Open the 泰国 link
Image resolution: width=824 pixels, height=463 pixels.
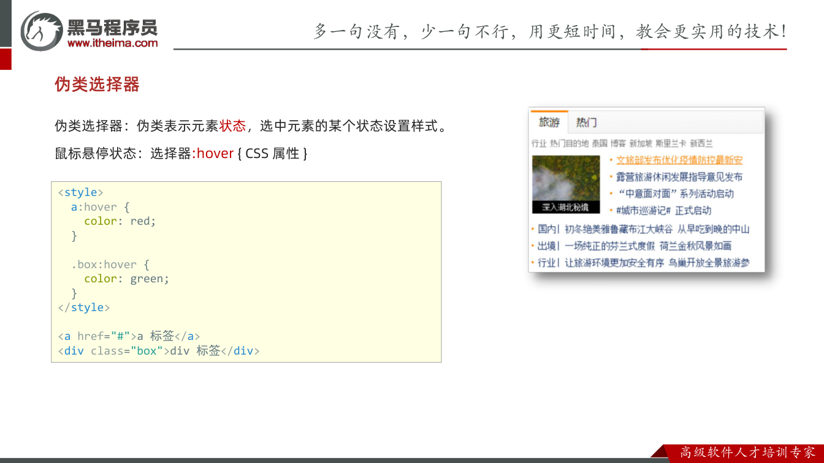[x=599, y=143]
